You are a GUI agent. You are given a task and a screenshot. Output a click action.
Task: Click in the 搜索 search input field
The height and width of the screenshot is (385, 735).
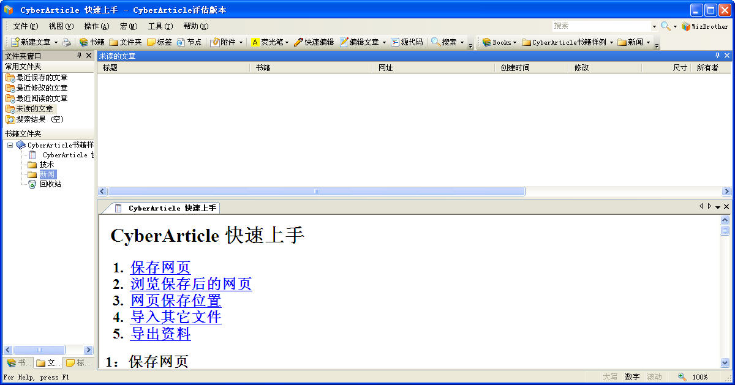(601, 26)
